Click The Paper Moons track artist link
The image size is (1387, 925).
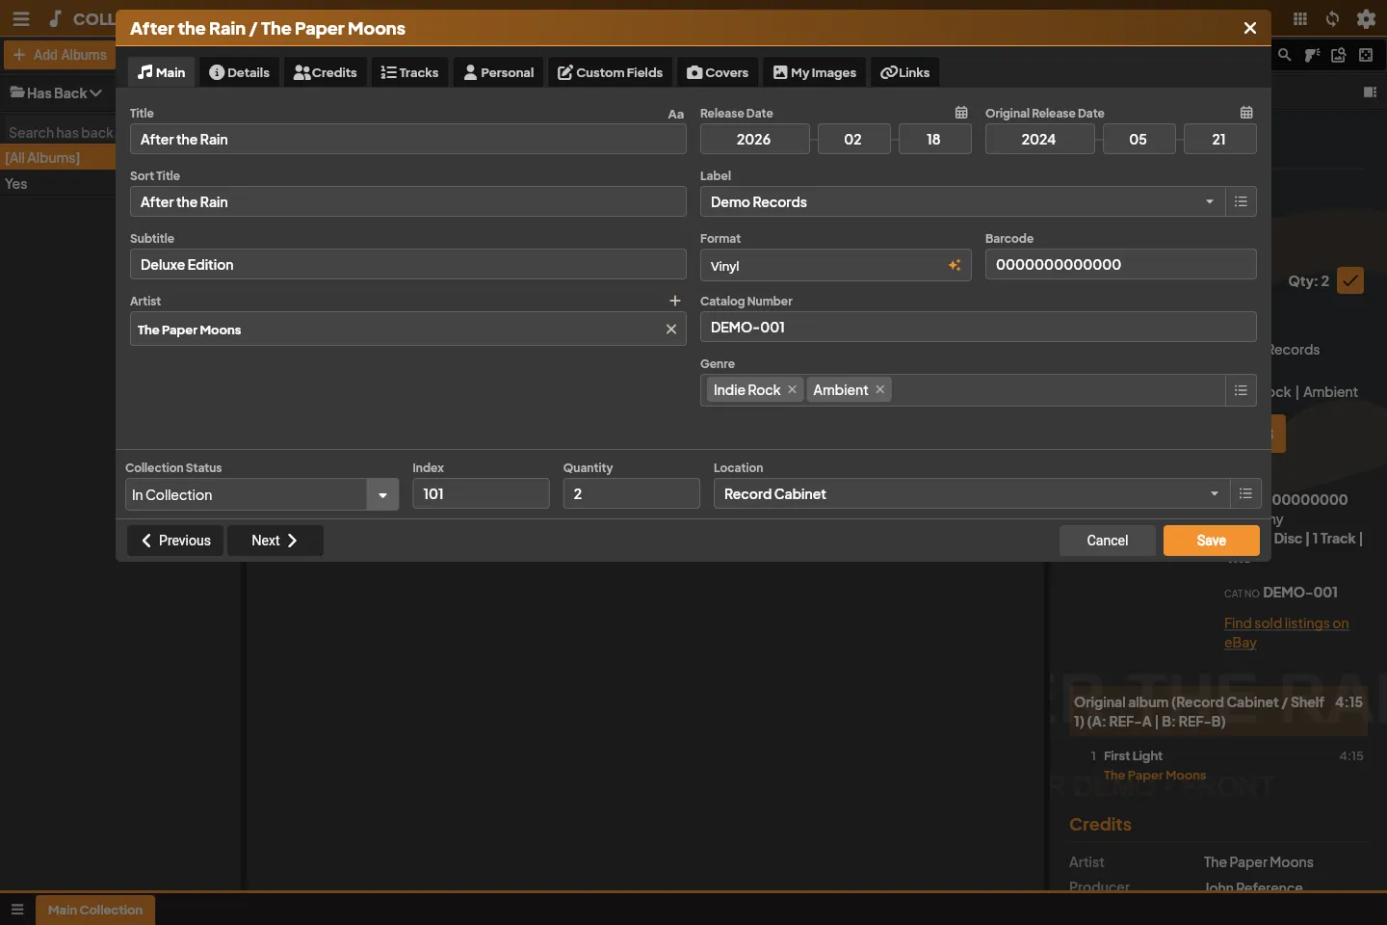click(1154, 775)
